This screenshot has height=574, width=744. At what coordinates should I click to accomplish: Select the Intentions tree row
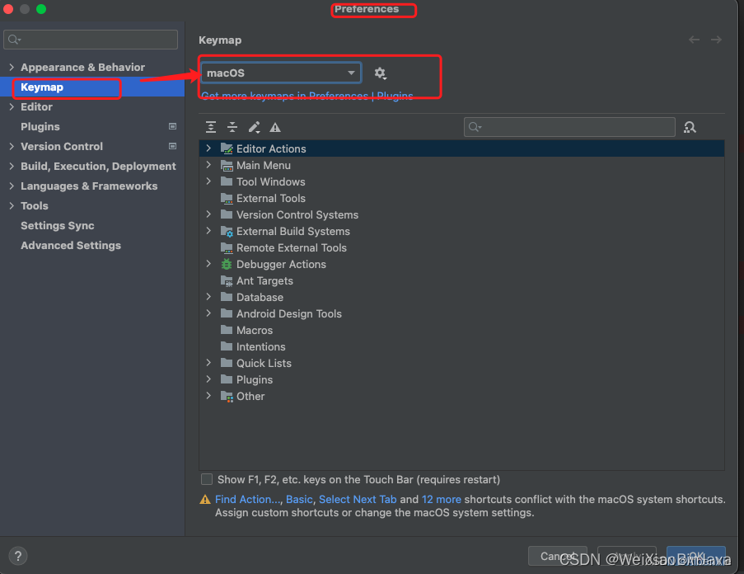[x=461, y=346]
